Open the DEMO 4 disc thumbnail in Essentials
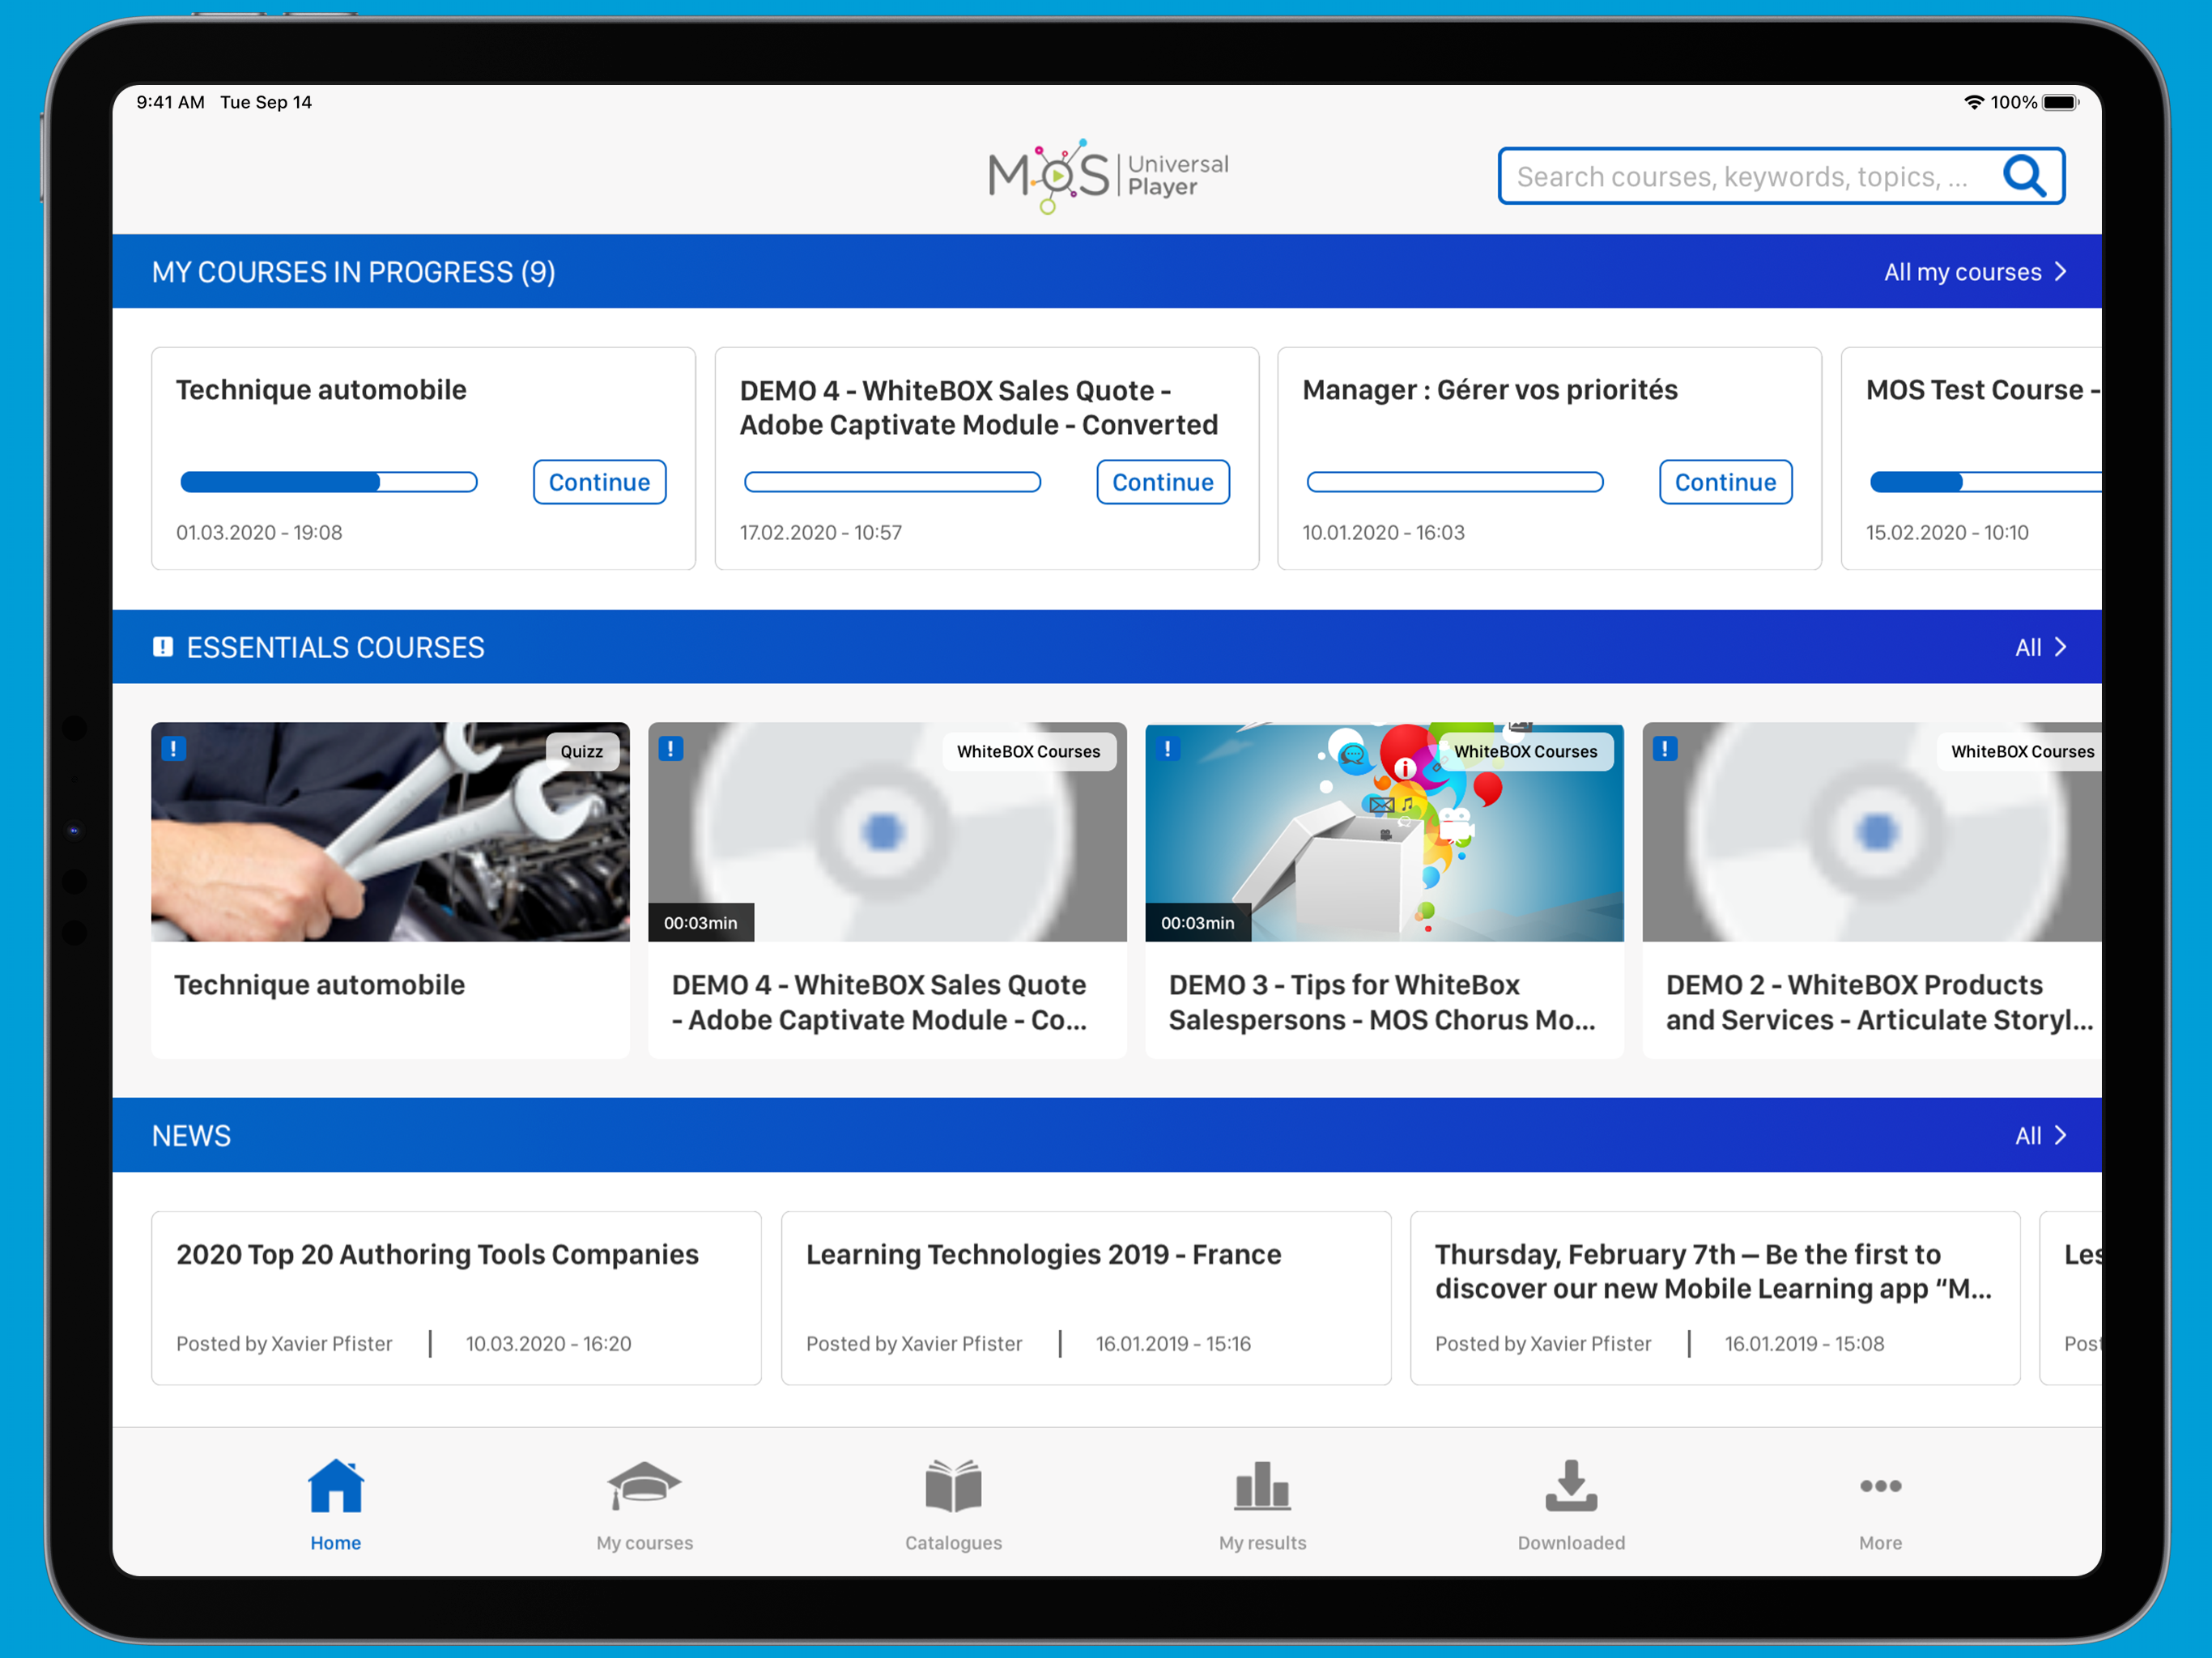The width and height of the screenshot is (2212, 1658). tap(887, 832)
